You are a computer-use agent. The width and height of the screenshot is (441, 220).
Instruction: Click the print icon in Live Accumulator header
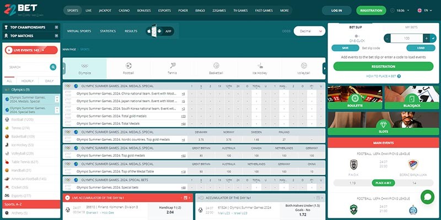coord(185,198)
